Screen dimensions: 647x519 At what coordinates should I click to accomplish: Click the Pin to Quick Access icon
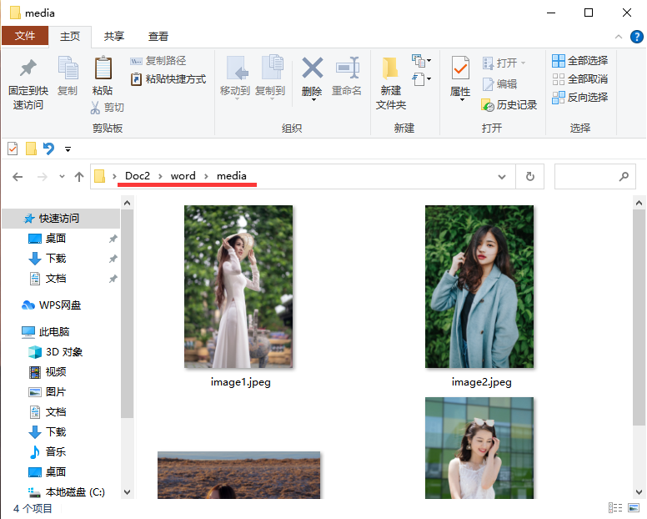click(x=28, y=68)
